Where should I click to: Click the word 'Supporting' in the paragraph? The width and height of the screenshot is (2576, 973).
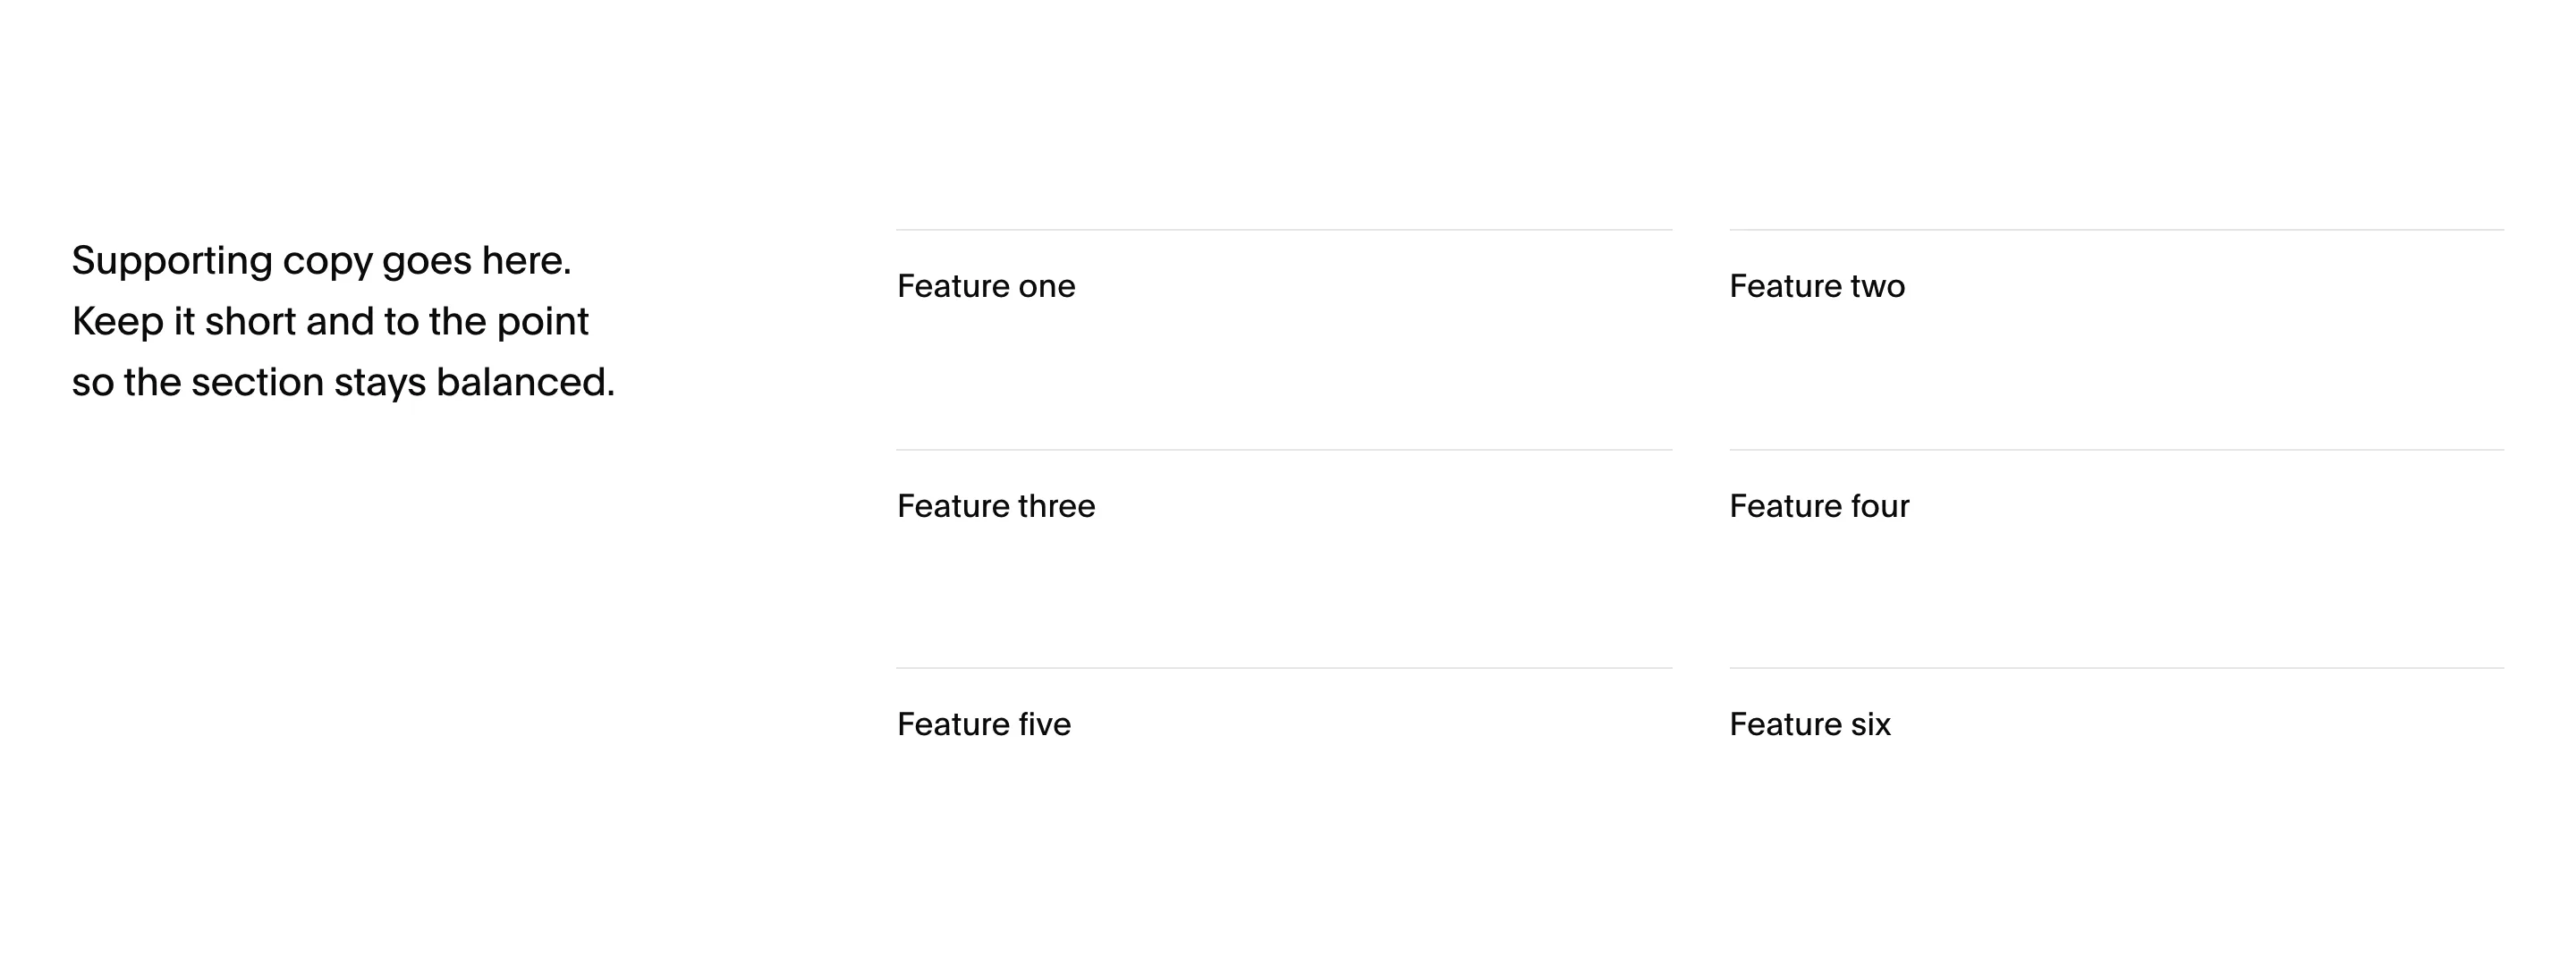click(172, 263)
